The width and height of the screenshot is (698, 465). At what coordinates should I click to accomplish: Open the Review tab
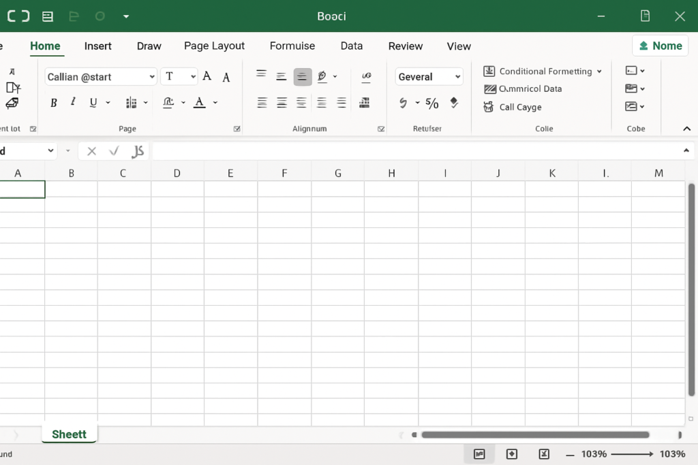coord(405,46)
